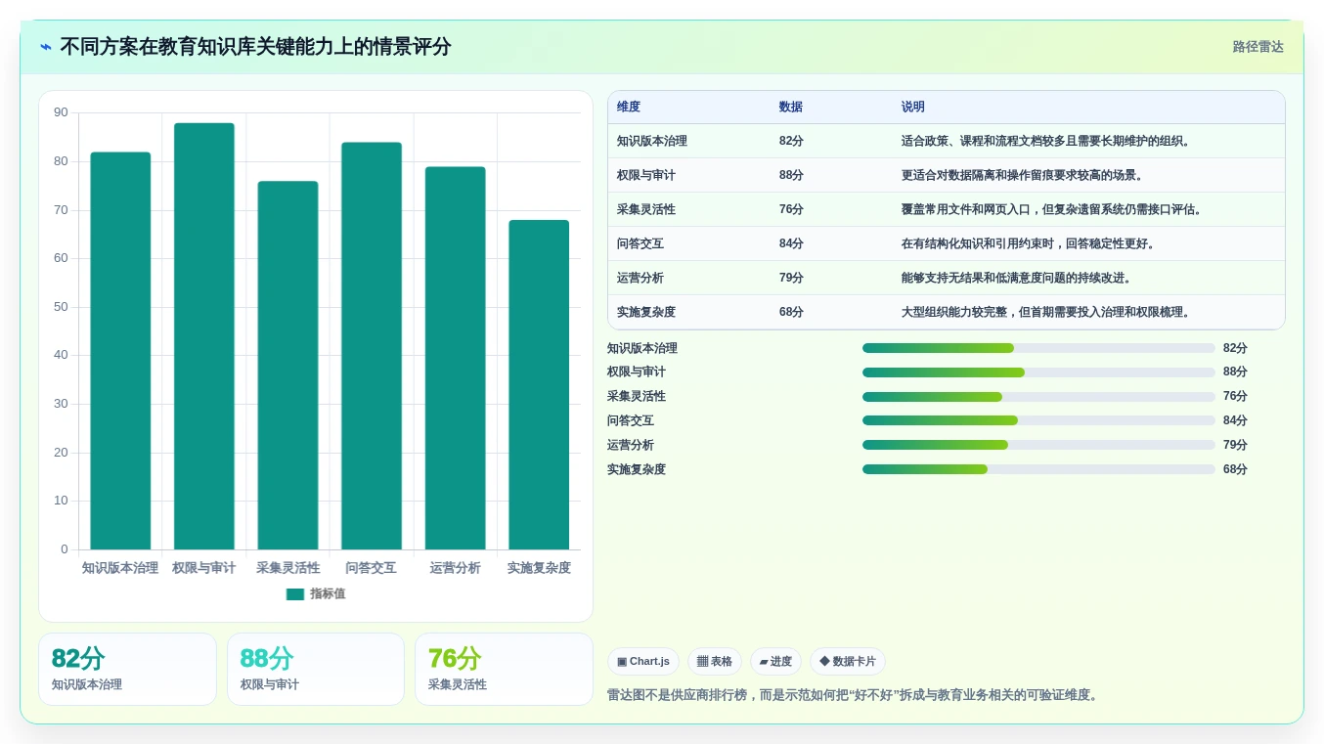1324x744 pixels.
Task: Click the 76分 value beside 采集灵活性 progress
Action: (1235, 396)
